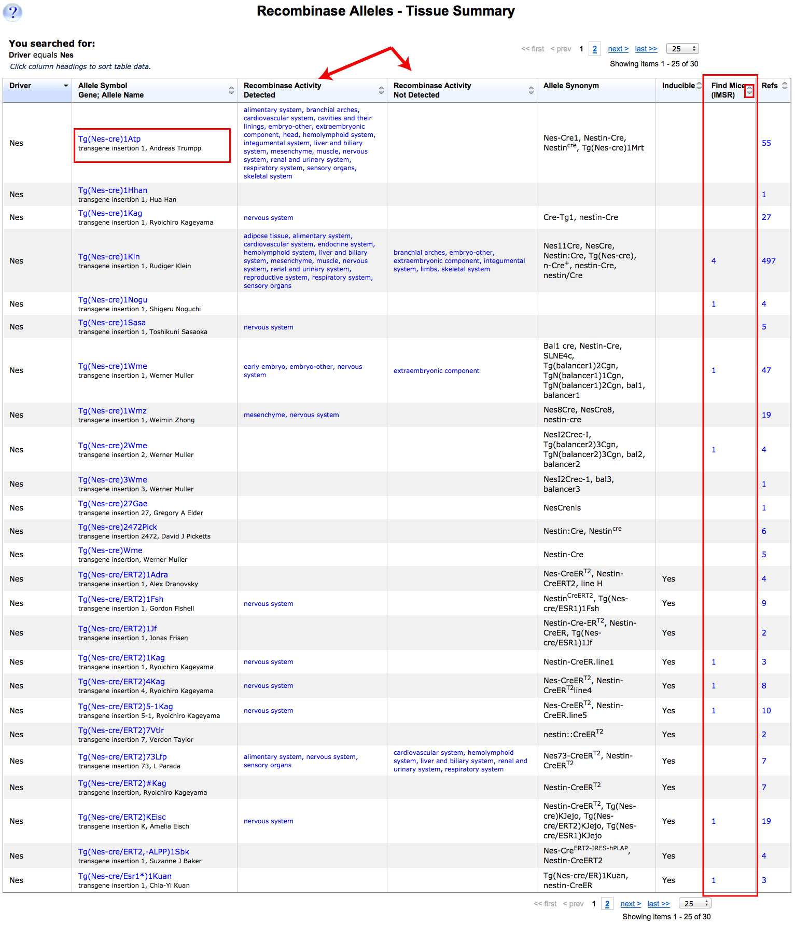The width and height of the screenshot is (795, 925).
Task: Click sort arrows on Find Mice (IMSR) column
Action: pyautogui.click(x=749, y=91)
